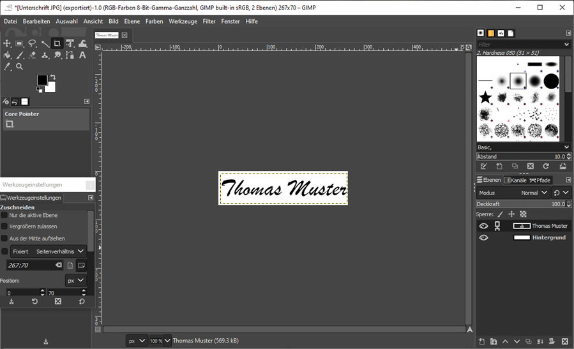This screenshot has width=574, height=349.
Task: Open the Basic brush tag dropdown
Action: (524, 147)
